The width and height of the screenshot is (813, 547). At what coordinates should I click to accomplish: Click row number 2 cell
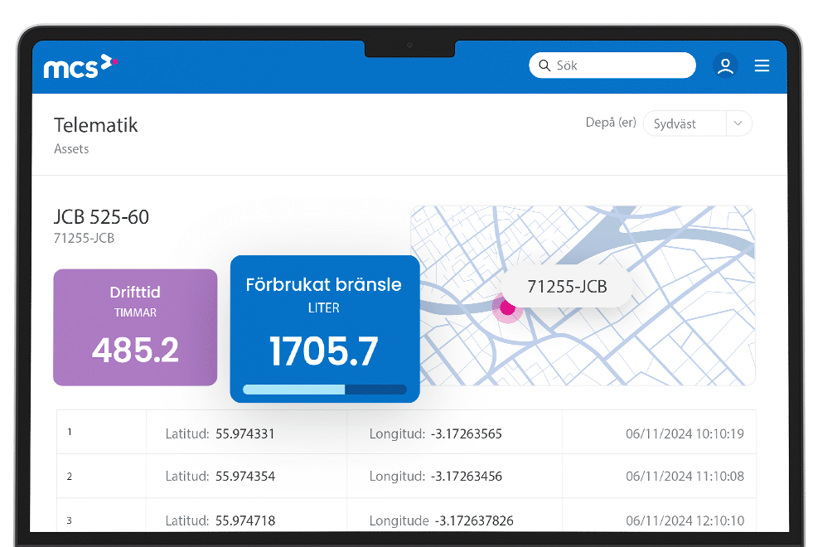[102, 476]
